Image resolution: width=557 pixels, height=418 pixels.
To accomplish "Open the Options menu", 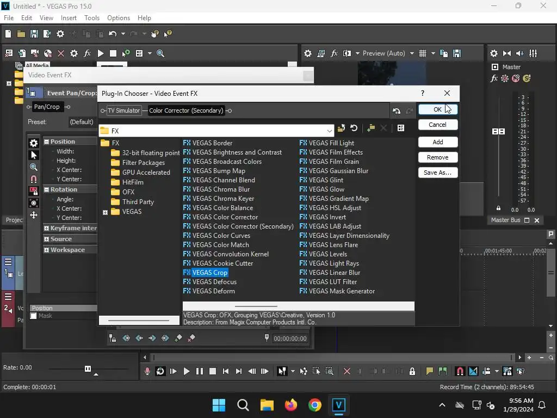I will click(x=118, y=18).
